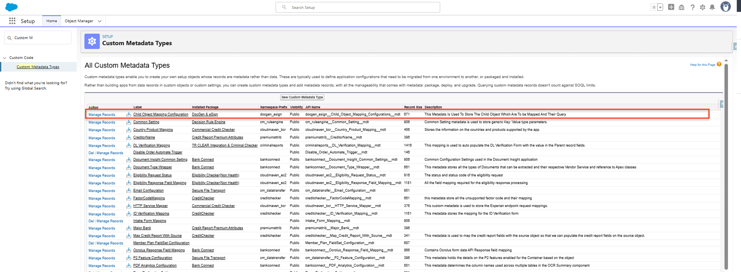Viewport: 741px width, 272px height.
Task: Select Custom Metadata Types in the sidebar
Action: [38, 67]
